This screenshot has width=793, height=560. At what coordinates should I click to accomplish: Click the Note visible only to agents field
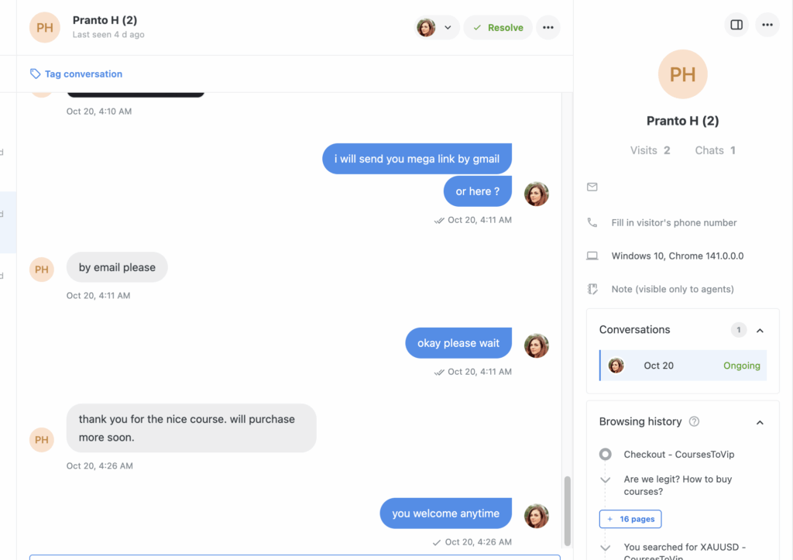pyautogui.click(x=672, y=289)
